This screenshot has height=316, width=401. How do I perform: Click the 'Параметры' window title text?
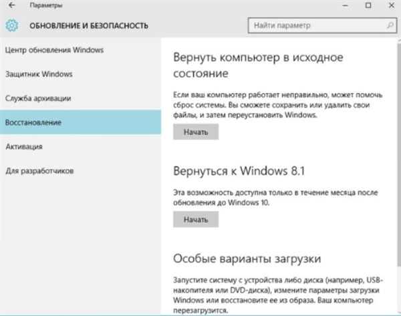pyautogui.click(x=46, y=5)
